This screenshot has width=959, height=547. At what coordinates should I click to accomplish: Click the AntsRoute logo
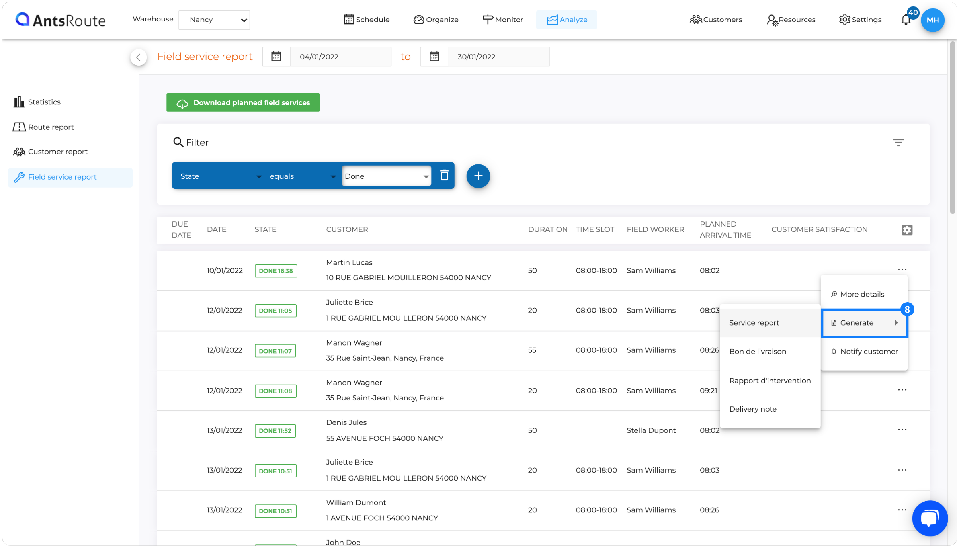click(61, 20)
